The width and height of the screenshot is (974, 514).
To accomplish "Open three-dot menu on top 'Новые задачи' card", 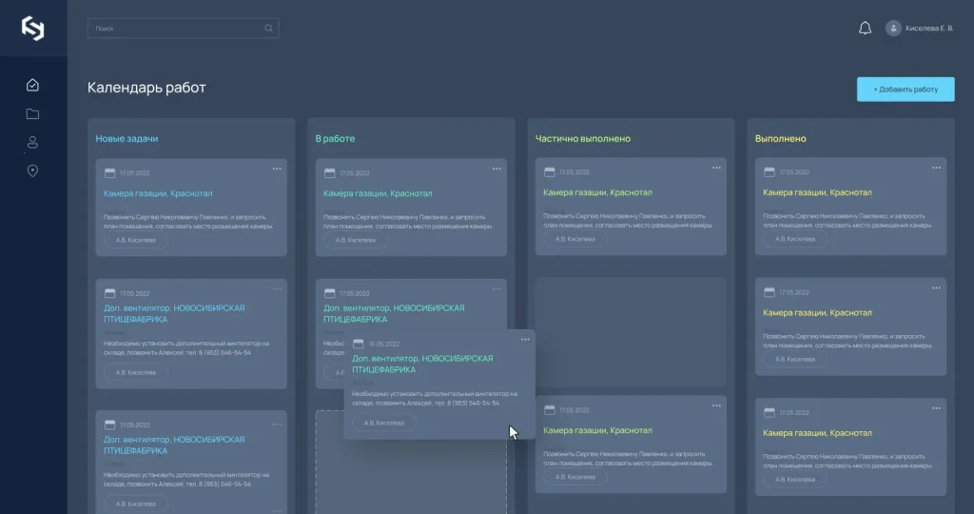I will [x=277, y=168].
